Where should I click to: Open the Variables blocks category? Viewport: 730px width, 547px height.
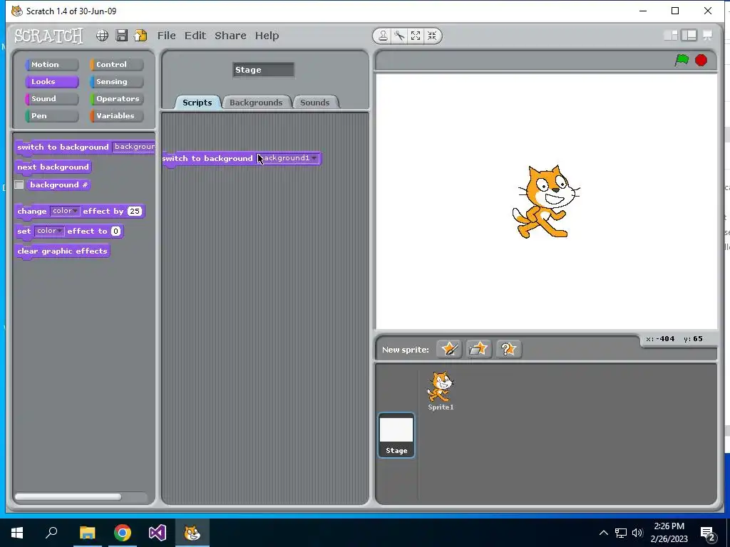(x=116, y=116)
